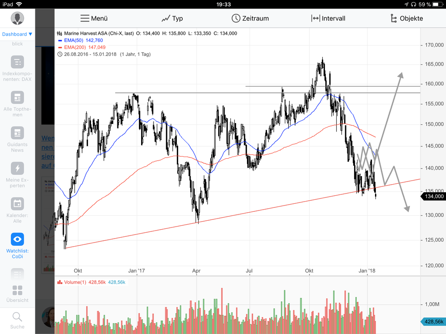
Task: Open the Intervall settings
Action: coord(328,18)
